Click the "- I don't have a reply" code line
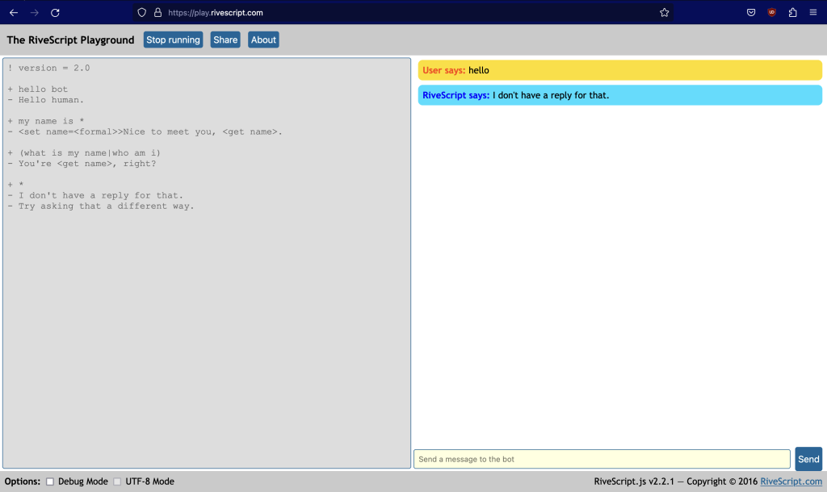The height and width of the screenshot is (492, 827). click(x=95, y=195)
